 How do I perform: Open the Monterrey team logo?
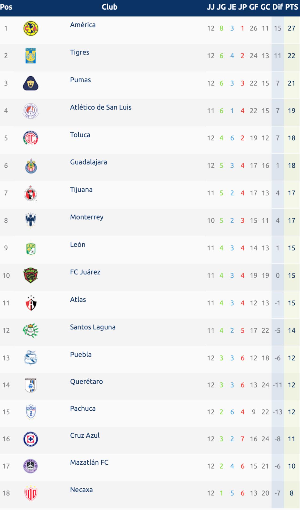pyautogui.click(x=31, y=220)
